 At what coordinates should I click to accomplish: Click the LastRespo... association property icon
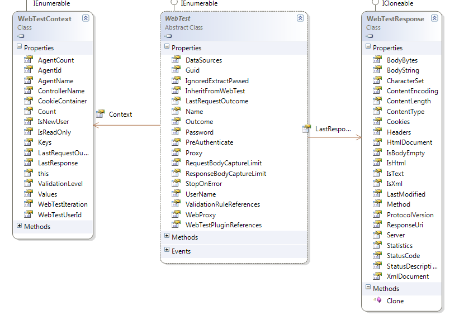point(306,128)
